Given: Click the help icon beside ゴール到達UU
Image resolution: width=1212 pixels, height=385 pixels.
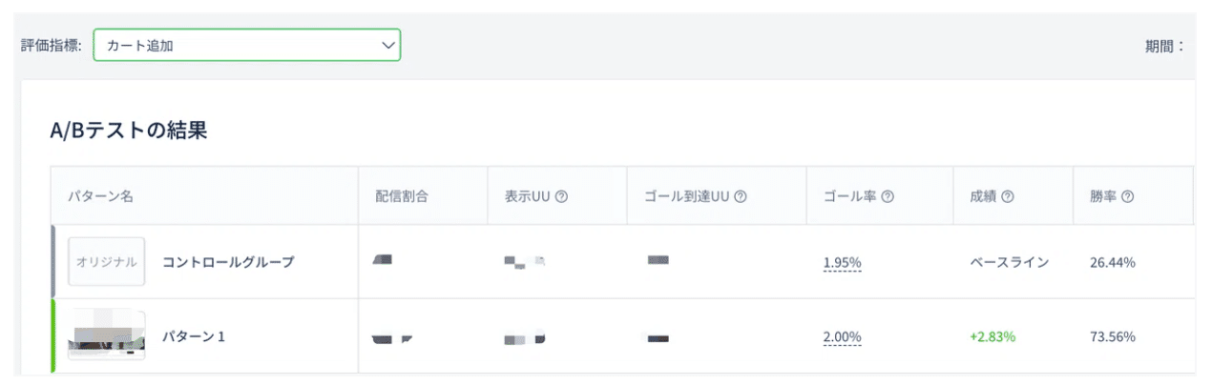Looking at the screenshot, I should click(740, 196).
